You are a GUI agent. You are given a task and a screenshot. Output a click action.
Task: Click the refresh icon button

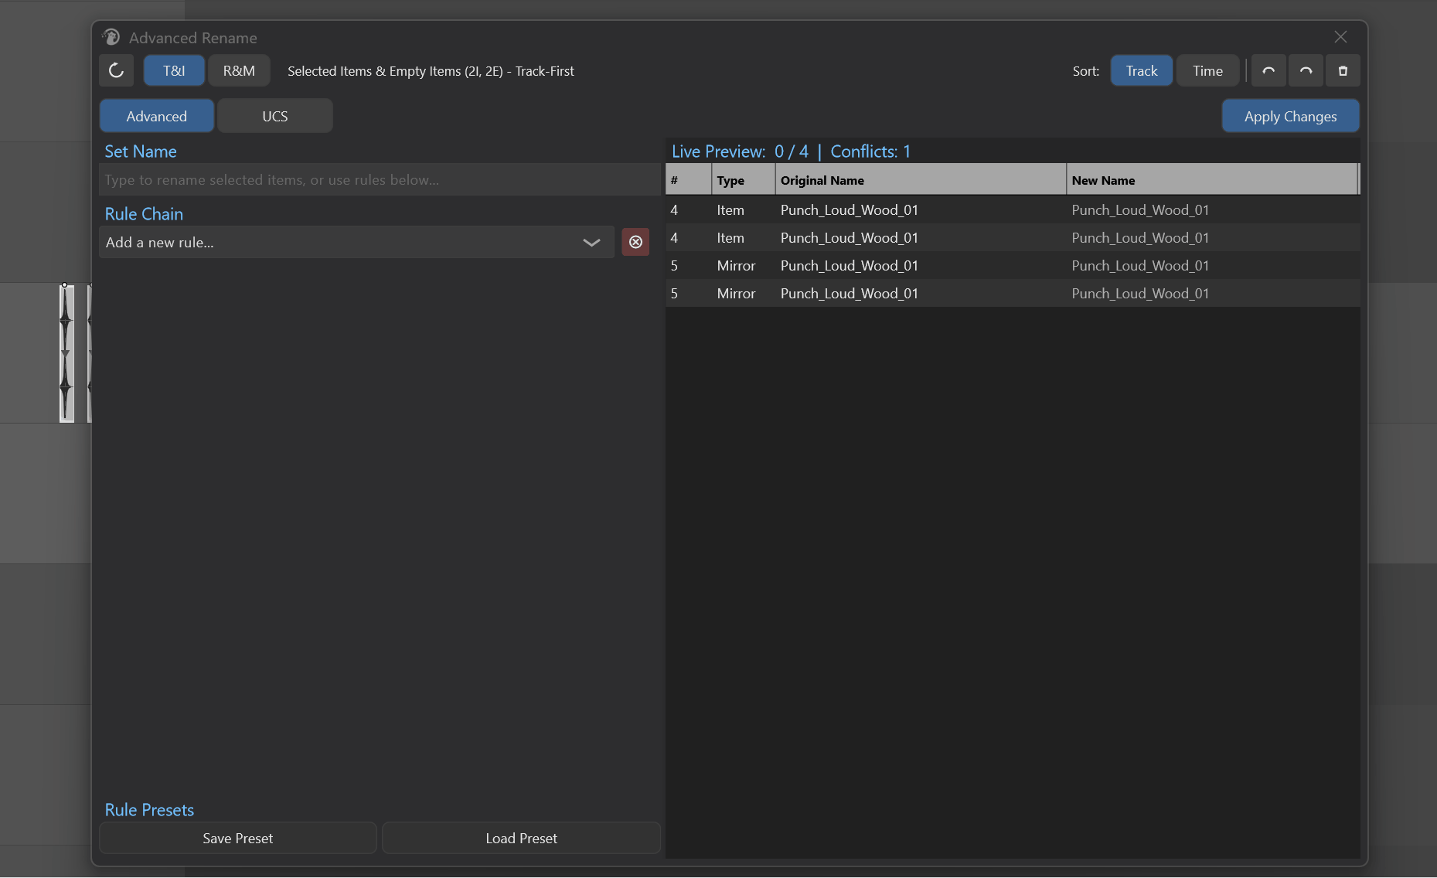pos(116,70)
